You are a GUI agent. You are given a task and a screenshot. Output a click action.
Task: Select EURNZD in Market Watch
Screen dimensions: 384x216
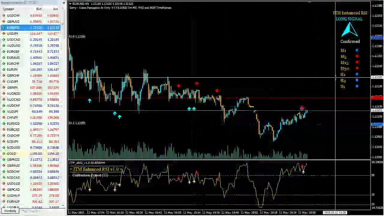[31, 124]
